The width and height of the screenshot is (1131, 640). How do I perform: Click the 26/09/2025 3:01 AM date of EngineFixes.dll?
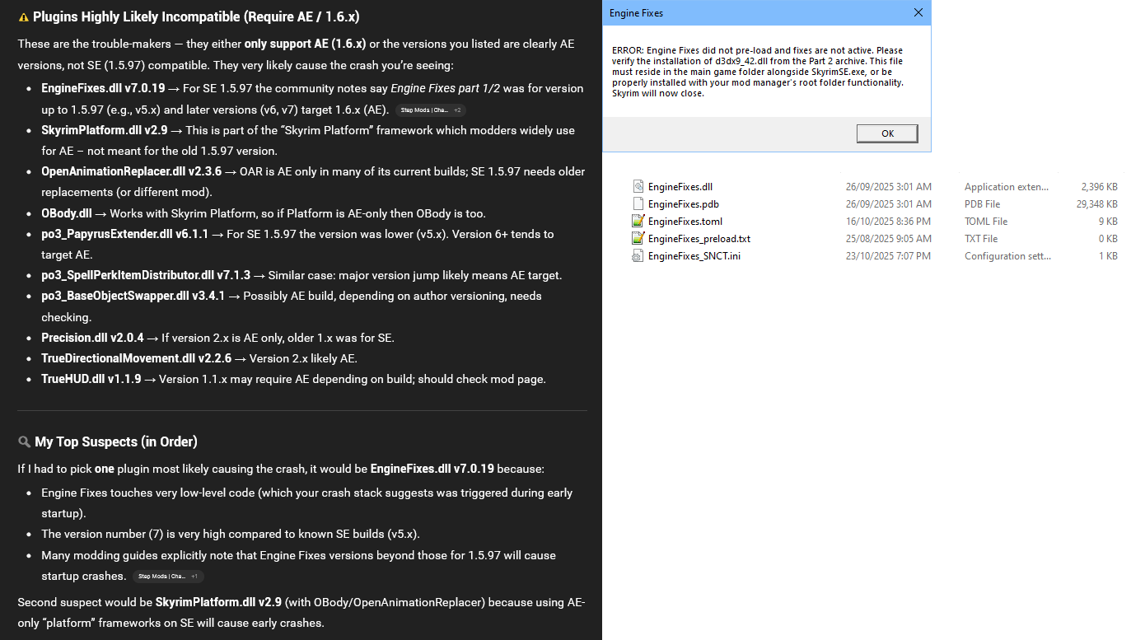tap(888, 187)
